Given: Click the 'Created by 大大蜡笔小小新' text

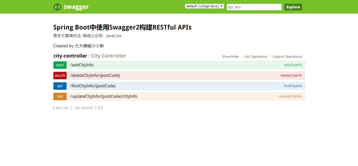Looking at the screenshot, I should point(79,46).
